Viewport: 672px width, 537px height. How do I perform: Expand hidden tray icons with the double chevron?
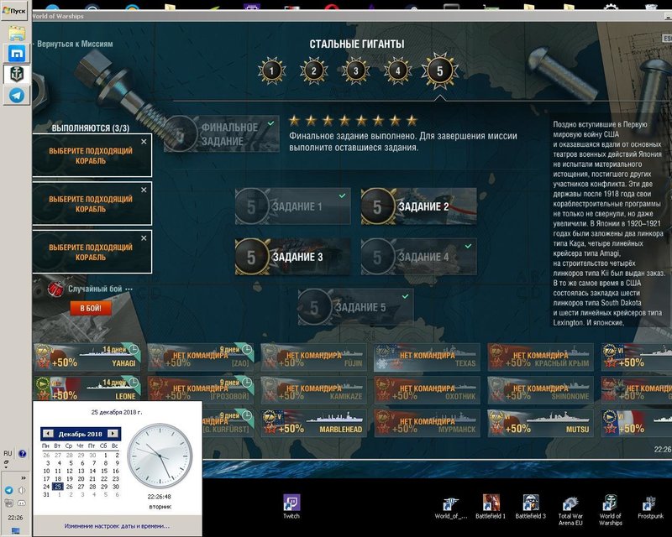coord(24,478)
